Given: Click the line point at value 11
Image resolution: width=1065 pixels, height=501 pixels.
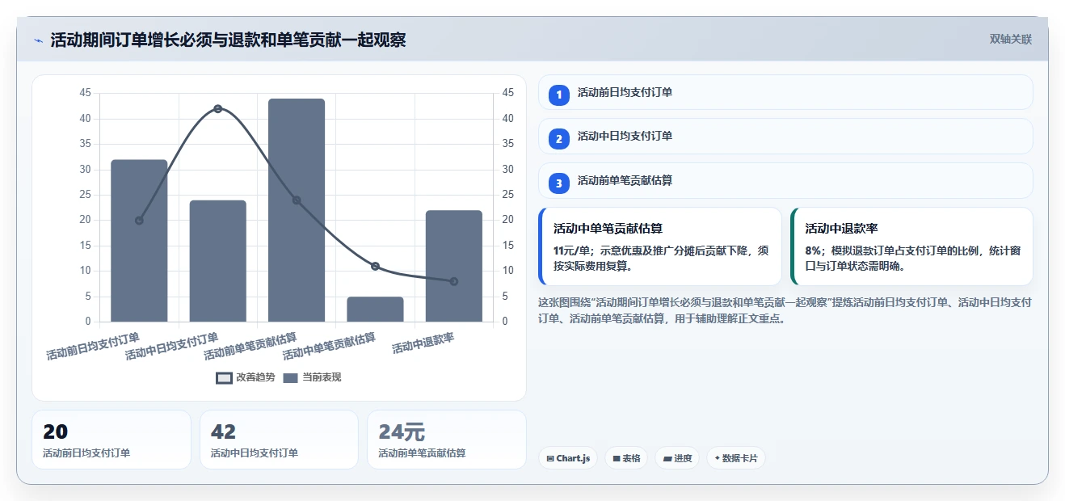Looking at the screenshot, I should coord(375,266).
